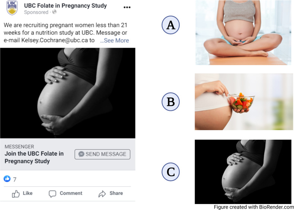
Task: Expand the post text with See More
Action: click(x=114, y=41)
